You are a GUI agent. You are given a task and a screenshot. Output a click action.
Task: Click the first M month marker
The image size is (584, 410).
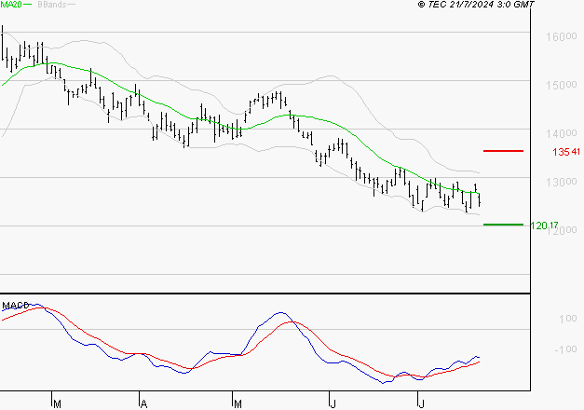click(x=58, y=404)
